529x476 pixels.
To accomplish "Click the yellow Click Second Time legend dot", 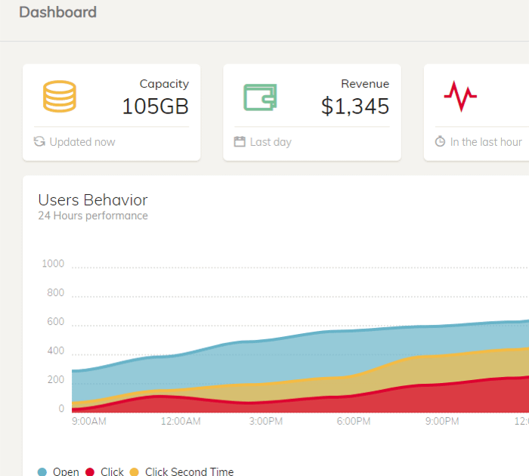I will pyautogui.click(x=135, y=471).
